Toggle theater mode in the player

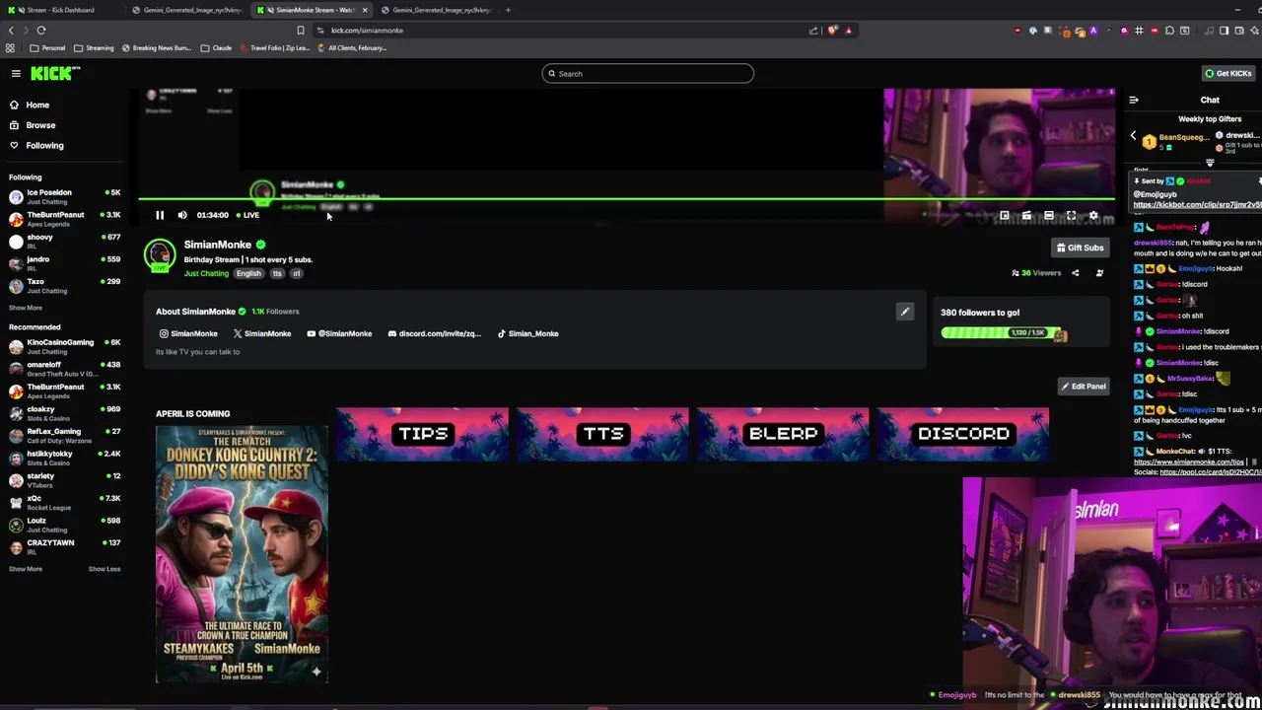(x=1049, y=215)
